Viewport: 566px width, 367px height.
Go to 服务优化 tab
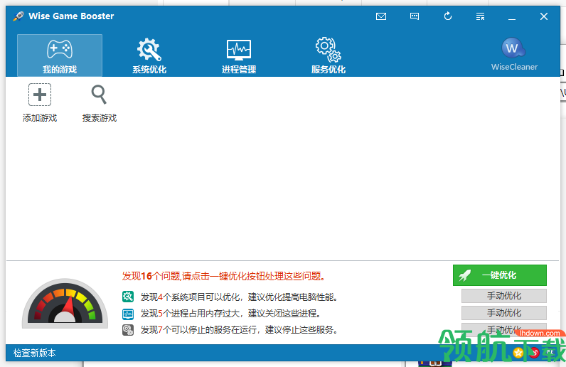329,55
